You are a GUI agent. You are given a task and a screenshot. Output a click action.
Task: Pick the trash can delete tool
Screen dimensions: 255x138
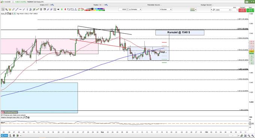pos(41,9)
